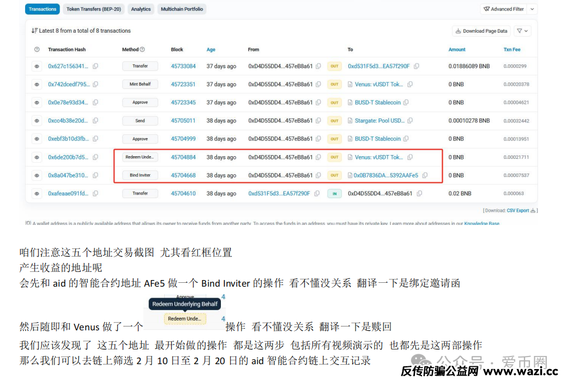Open Stargate: Pool USD contract link
This screenshot has width=566, height=386.
380,121
